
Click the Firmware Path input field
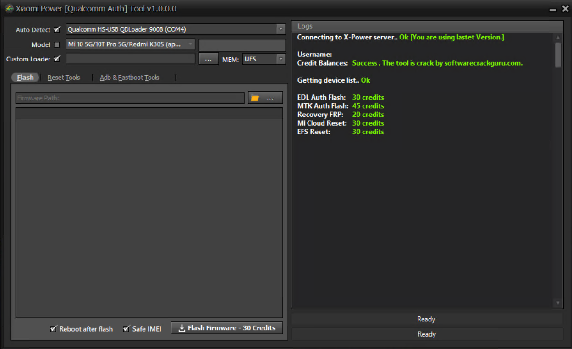[x=130, y=98]
